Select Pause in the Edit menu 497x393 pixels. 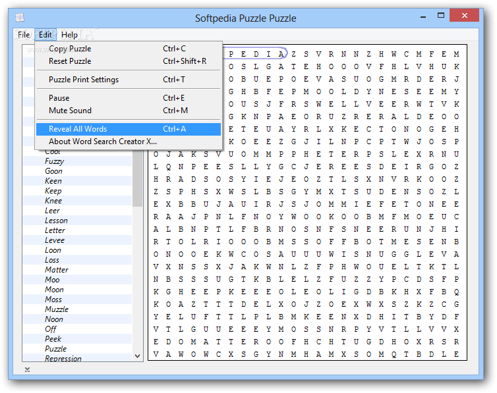pos(129,98)
